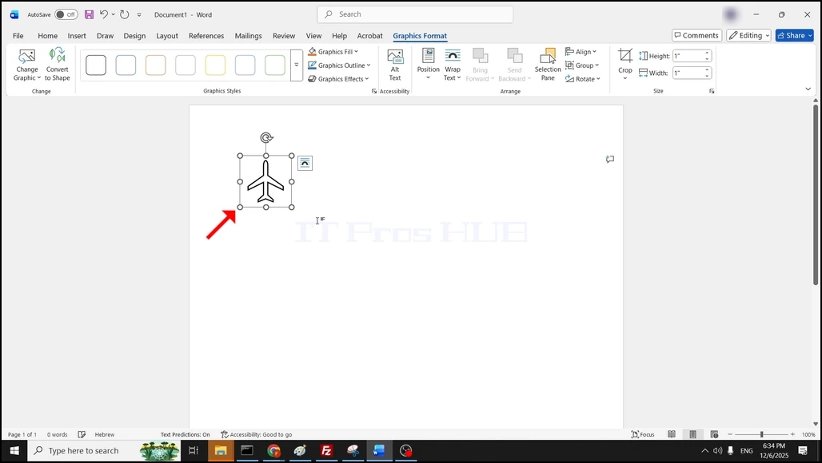Enable Focus mode
The image size is (822, 463).
(x=643, y=434)
